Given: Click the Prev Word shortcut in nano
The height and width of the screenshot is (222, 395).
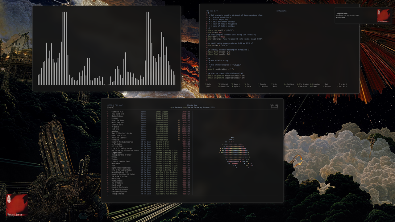Looking at the screenshot, I should tap(341, 84).
